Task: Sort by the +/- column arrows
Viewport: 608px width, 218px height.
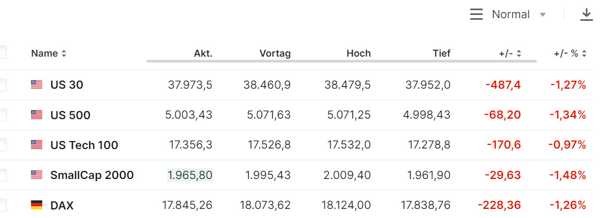Action: [x=519, y=53]
